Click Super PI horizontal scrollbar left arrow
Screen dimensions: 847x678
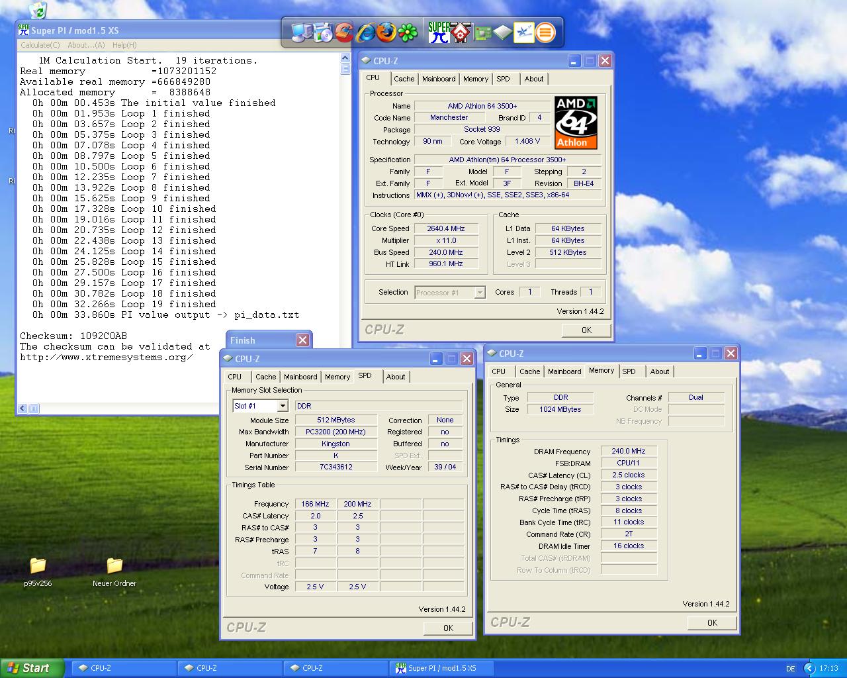pos(23,409)
